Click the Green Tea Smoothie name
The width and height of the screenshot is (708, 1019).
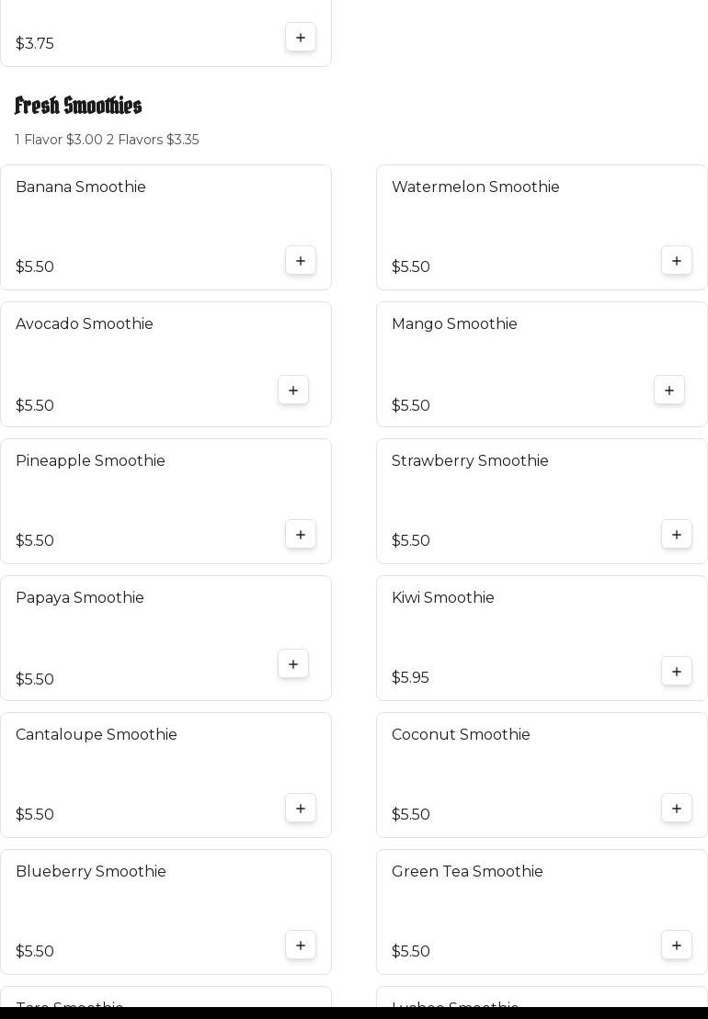467,872
